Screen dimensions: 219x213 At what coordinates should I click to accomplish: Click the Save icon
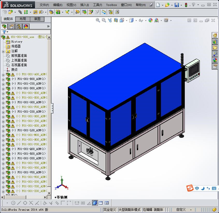tap(177, 5)
